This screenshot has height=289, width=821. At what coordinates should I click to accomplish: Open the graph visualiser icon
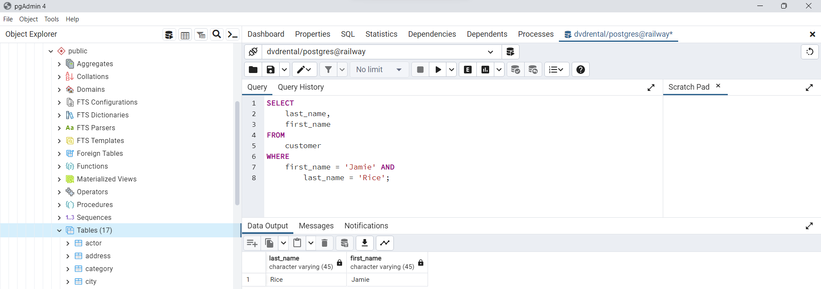385,243
